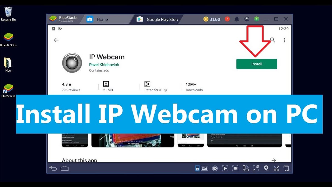Toggle the fullscreen expand icon
Viewport: 332px width, 187px height.
(256, 169)
